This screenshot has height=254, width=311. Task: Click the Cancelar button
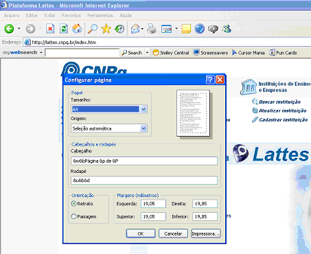coord(173,233)
